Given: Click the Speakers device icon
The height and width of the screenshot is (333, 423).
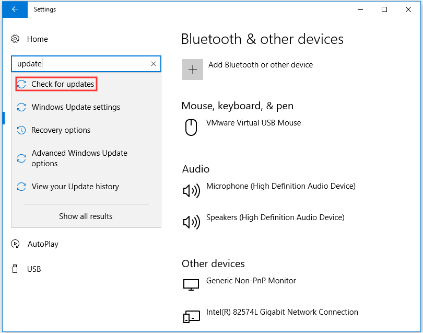Looking at the screenshot, I should (x=192, y=222).
